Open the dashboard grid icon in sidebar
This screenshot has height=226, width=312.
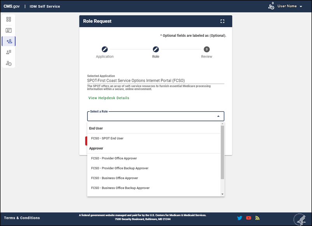click(x=9, y=19)
